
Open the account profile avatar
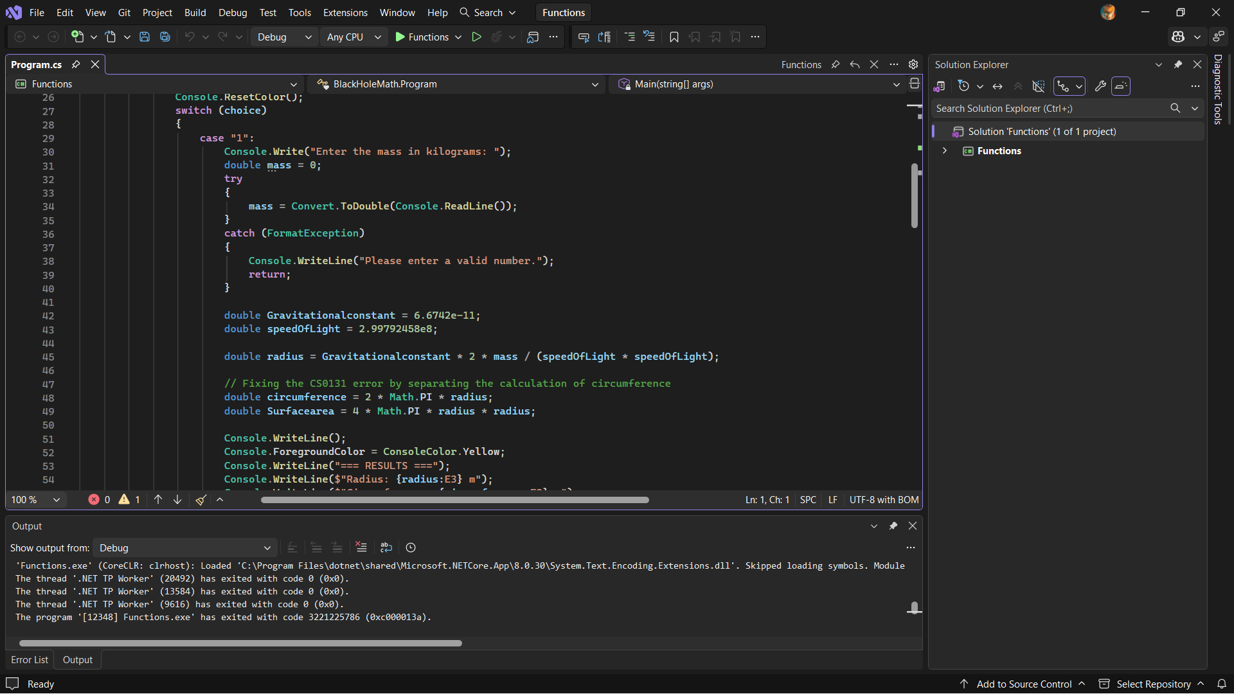(1108, 12)
